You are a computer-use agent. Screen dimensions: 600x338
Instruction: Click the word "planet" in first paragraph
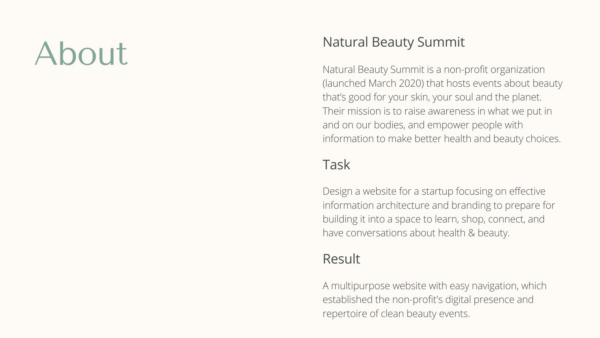pyautogui.click(x=526, y=97)
